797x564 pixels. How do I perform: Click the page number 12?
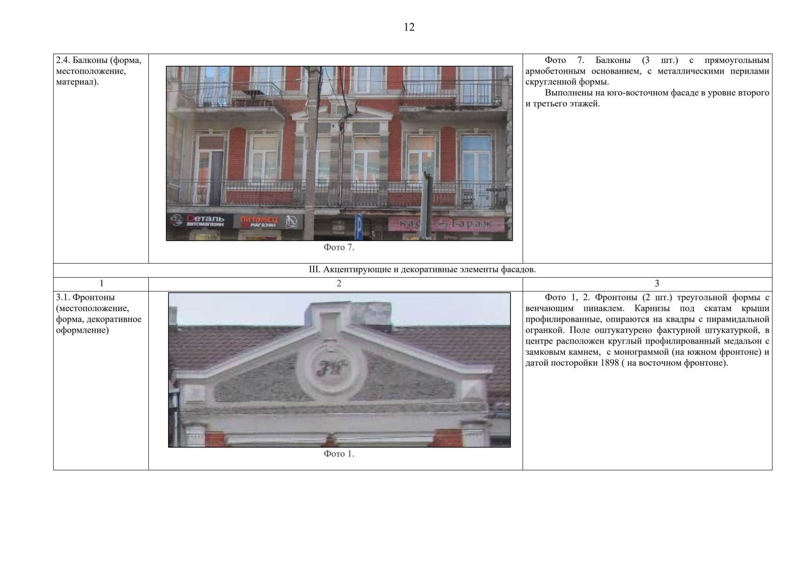coord(409,27)
